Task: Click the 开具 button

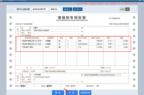Action: click(x=72, y=93)
